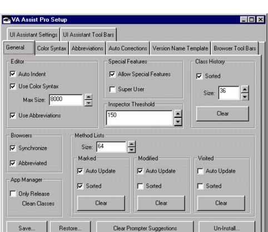This screenshot has height=232, width=268.
Task: Decrease Method Lists Size with down arrow
Action: point(131,150)
